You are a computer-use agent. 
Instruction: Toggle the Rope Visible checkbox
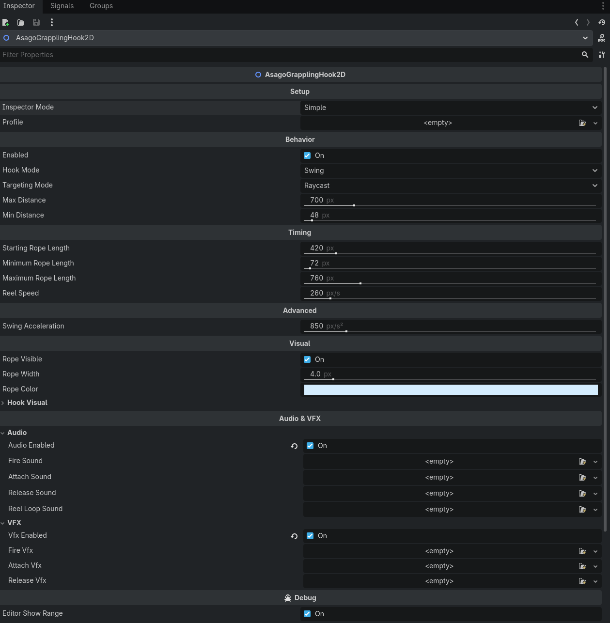pos(307,359)
